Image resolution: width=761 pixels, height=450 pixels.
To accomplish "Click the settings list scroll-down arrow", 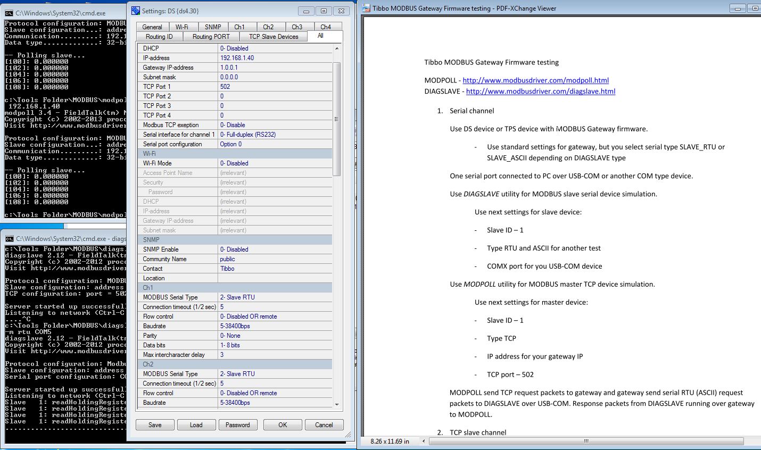I will 336,405.
